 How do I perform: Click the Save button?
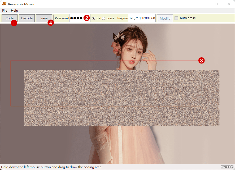[44, 18]
